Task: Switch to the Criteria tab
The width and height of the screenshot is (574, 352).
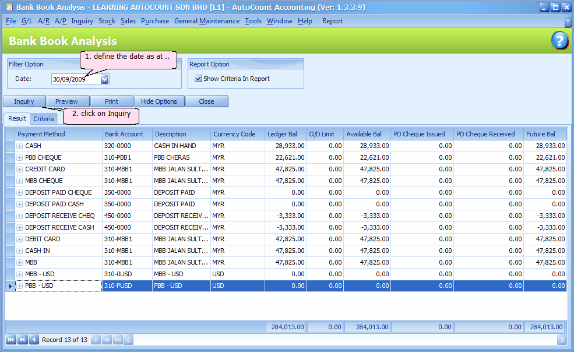Action: point(44,119)
